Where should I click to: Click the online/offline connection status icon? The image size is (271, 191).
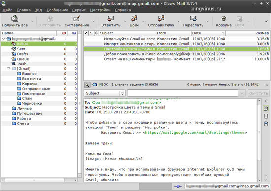178,186
